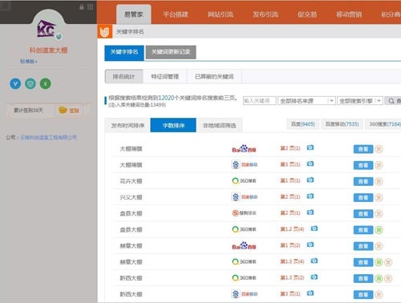Filter by 百度移动(7535) engine
Image resolution: width=401 pixels, height=303 pixels.
click(x=342, y=124)
